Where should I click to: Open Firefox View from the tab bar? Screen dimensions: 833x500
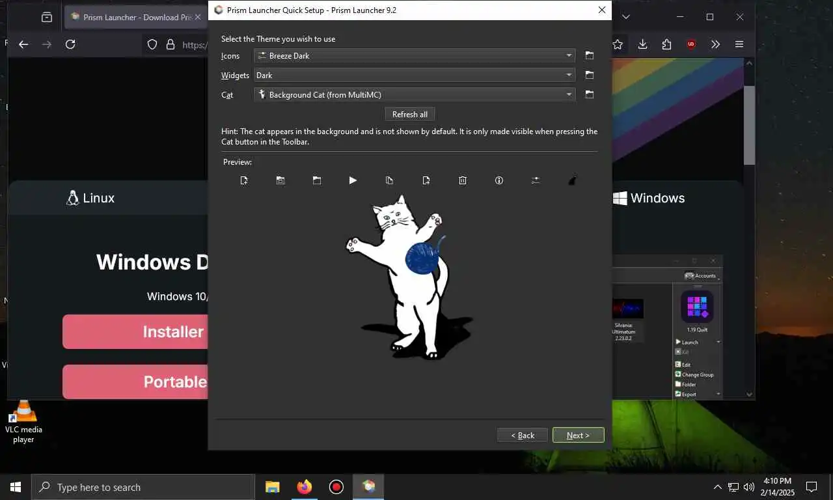pos(47,17)
